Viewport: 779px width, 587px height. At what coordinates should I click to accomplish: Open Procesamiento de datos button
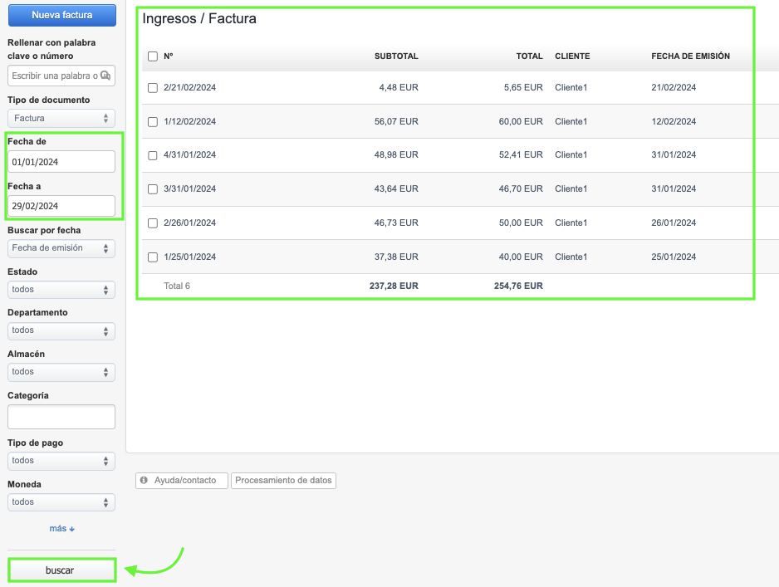pyautogui.click(x=283, y=481)
